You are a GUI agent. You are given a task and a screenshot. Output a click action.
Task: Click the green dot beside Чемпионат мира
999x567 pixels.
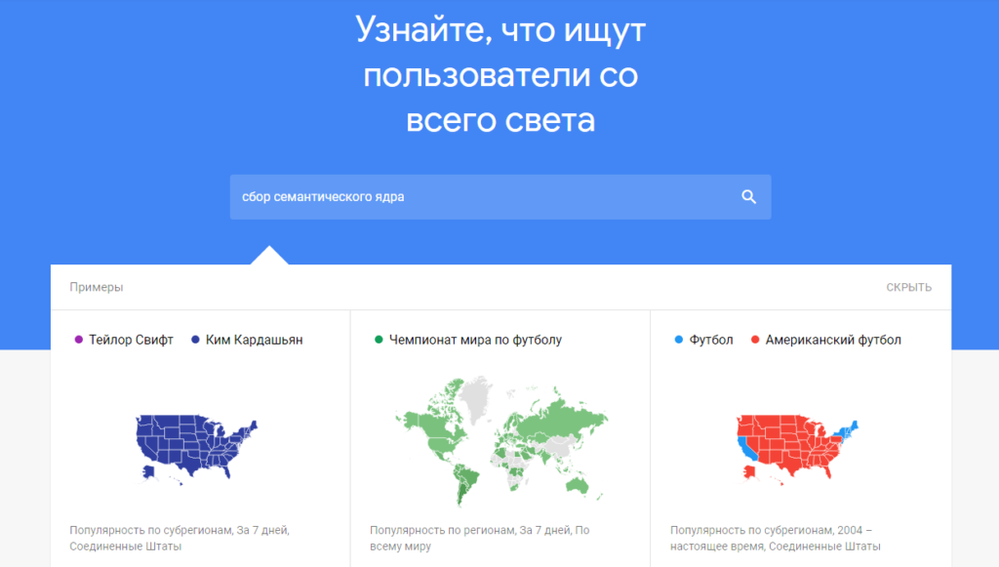(378, 340)
